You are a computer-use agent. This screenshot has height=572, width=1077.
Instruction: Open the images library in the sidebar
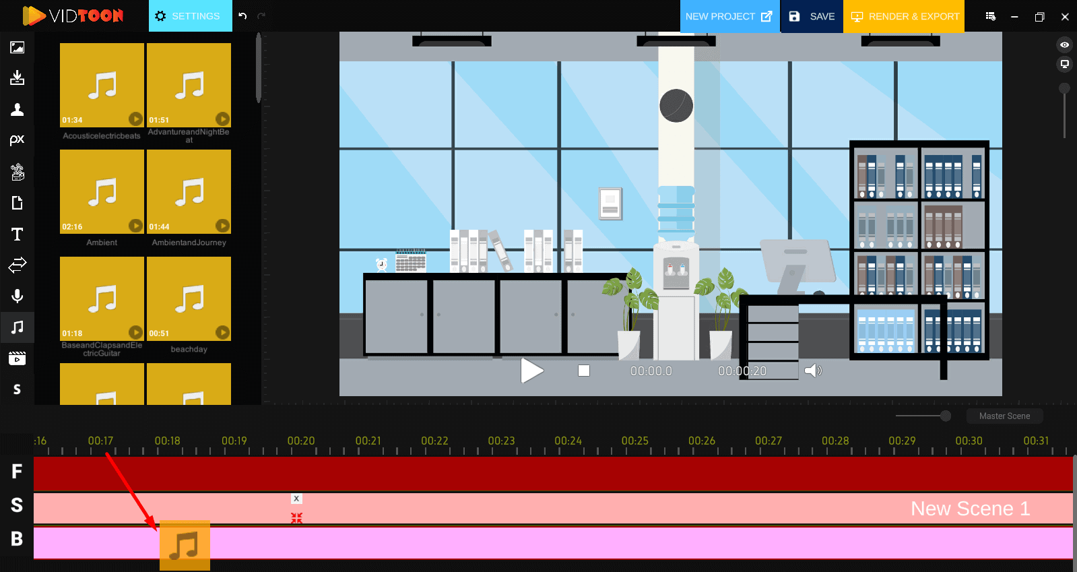17,47
